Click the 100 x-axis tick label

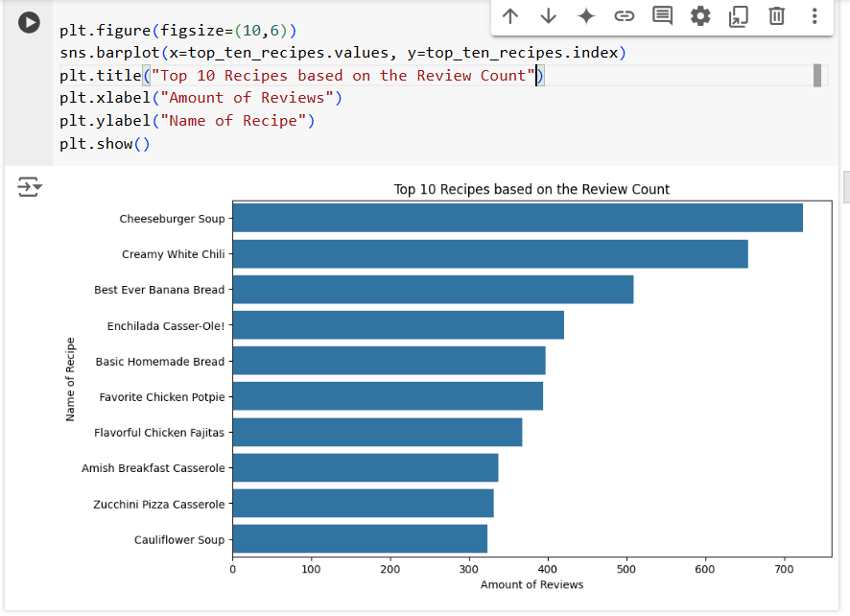click(311, 569)
